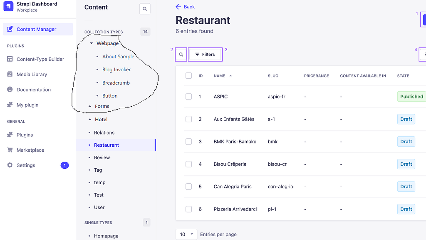Open the Review collection type
426x240 pixels.
point(102,157)
